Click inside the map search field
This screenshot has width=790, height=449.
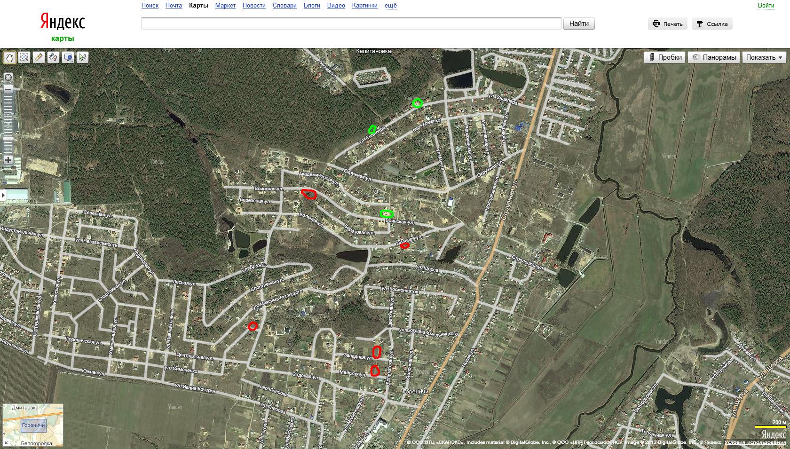[x=351, y=24]
